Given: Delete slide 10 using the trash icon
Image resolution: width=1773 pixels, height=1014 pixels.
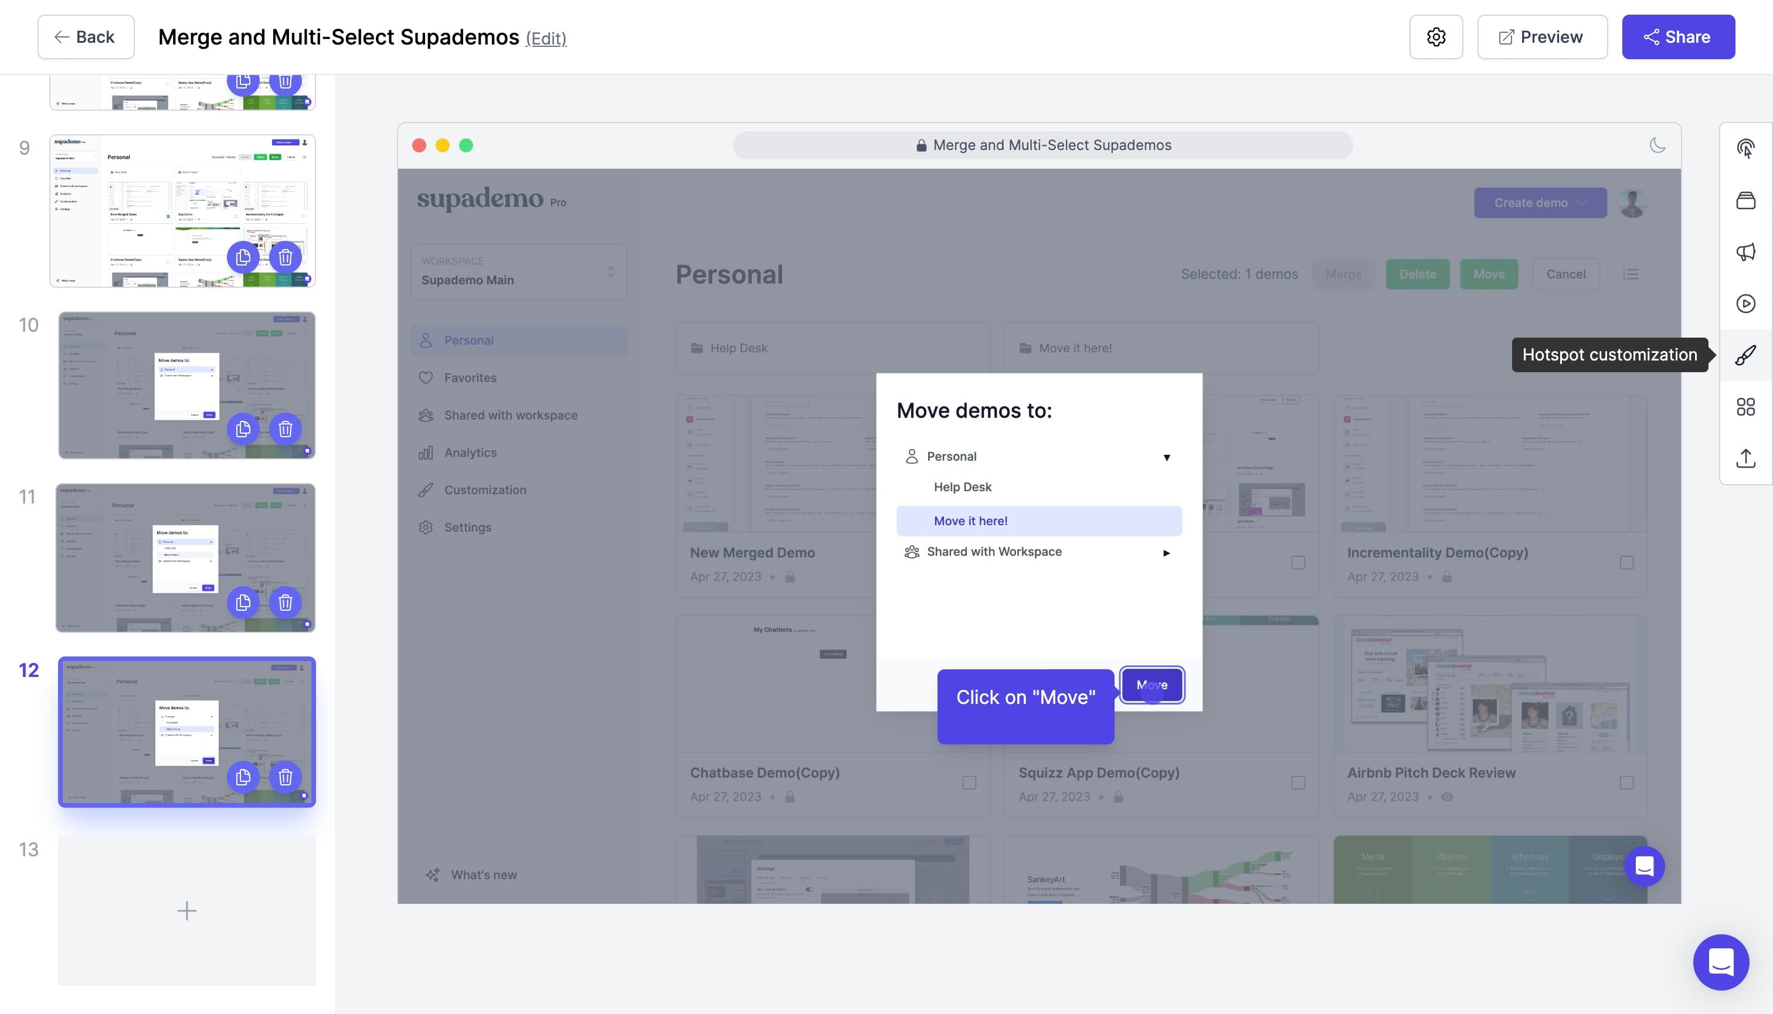Looking at the screenshot, I should click(286, 429).
